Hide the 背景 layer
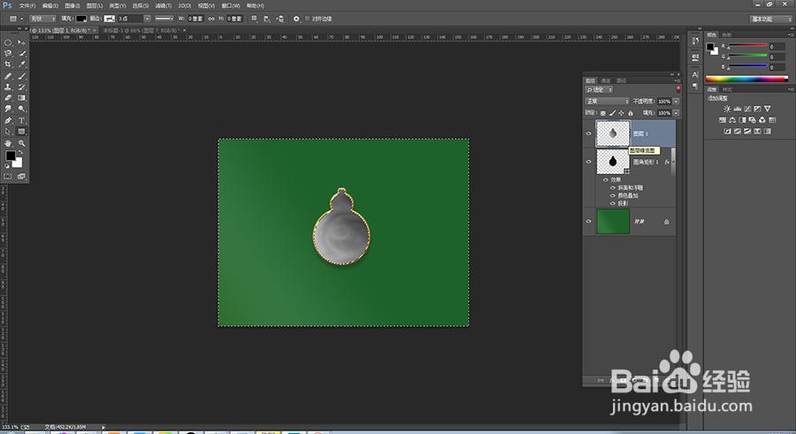Image resolution: width=796 pixels, height=434 pixels. pos(589,221)
